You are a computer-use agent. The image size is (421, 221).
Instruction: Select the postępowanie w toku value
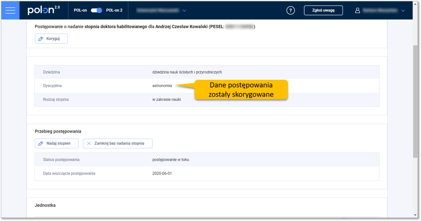171,160
